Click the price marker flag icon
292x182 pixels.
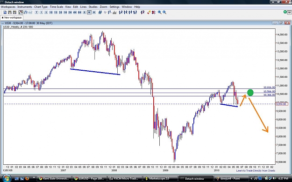coord(110,13)
